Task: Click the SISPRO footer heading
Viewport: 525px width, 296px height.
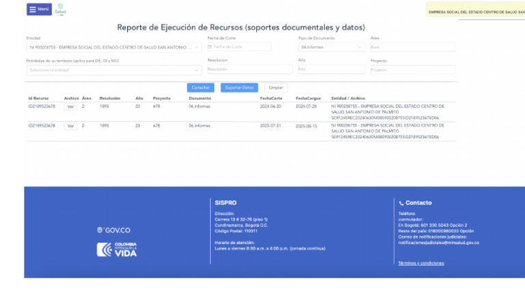Action: tap(226, 203)
